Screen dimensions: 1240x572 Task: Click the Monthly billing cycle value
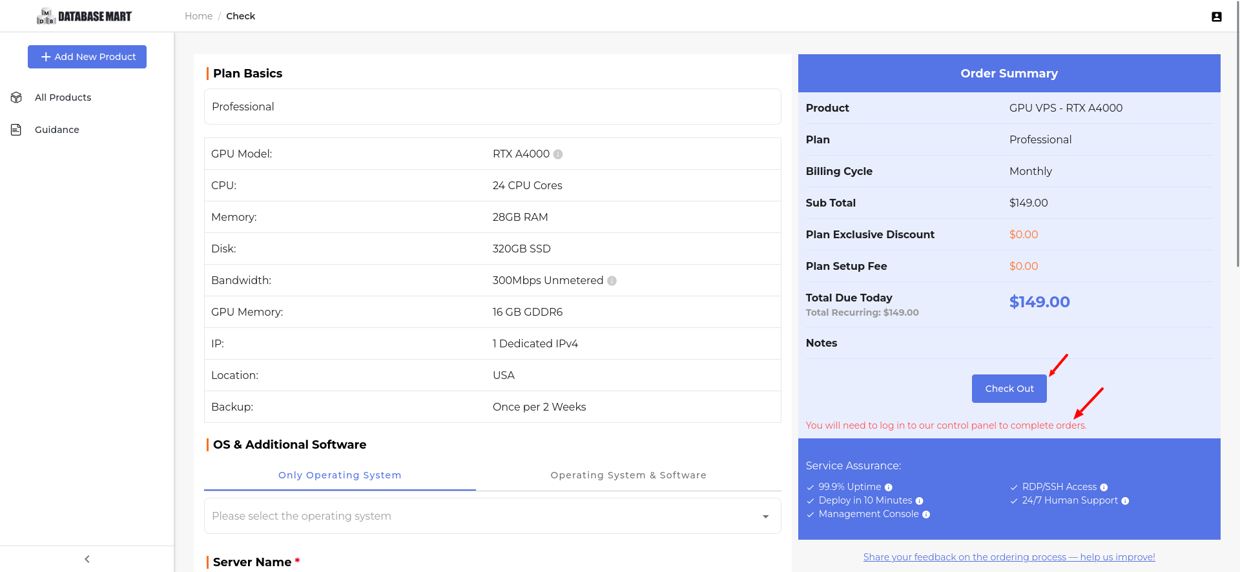click(1030, 172)
